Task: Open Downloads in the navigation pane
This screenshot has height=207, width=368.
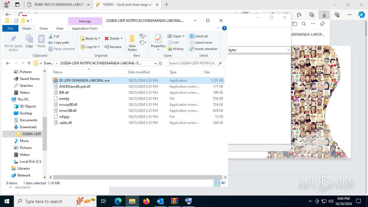Action: coord(28,127)
